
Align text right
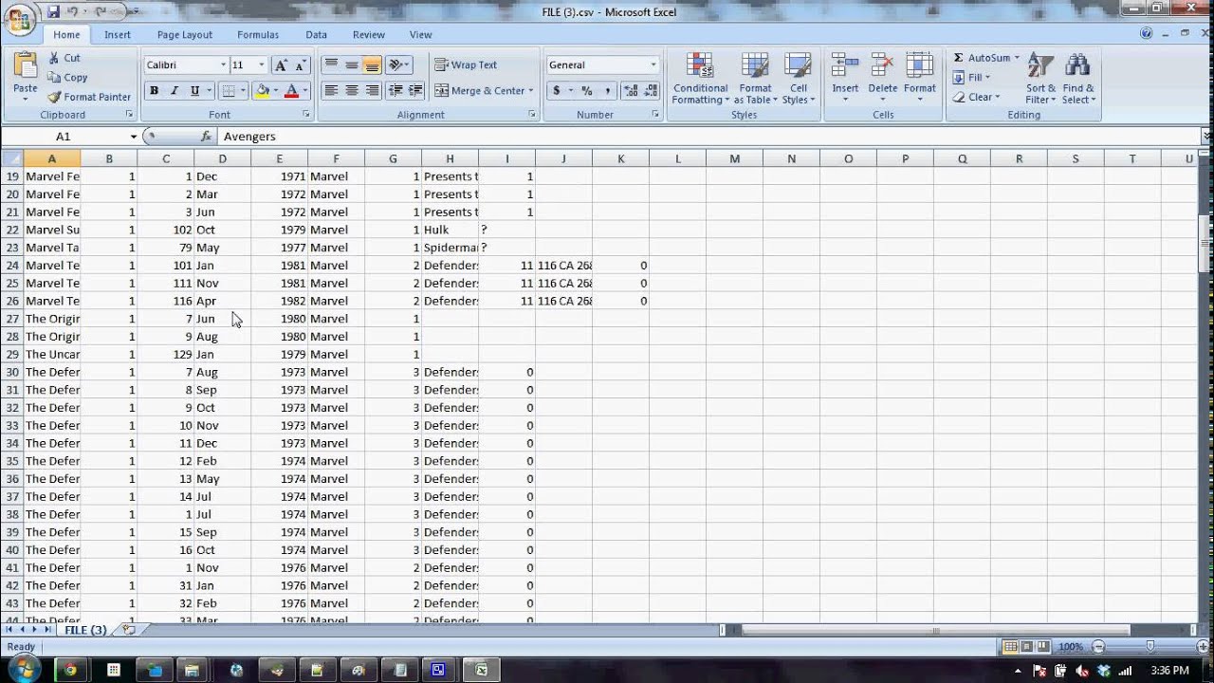point(372,91)
